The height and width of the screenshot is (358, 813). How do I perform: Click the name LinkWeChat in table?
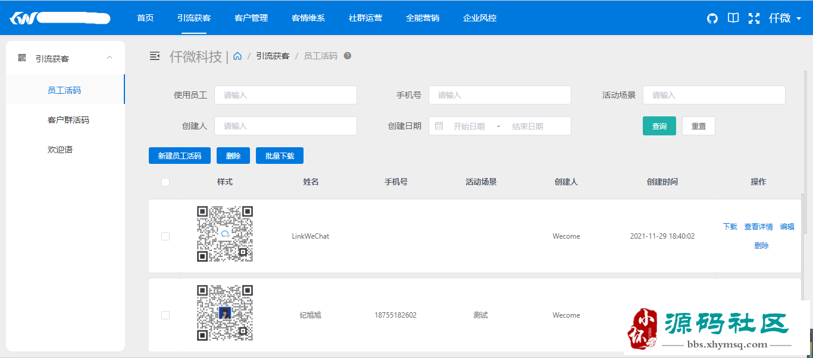click(x=311, y=236)
